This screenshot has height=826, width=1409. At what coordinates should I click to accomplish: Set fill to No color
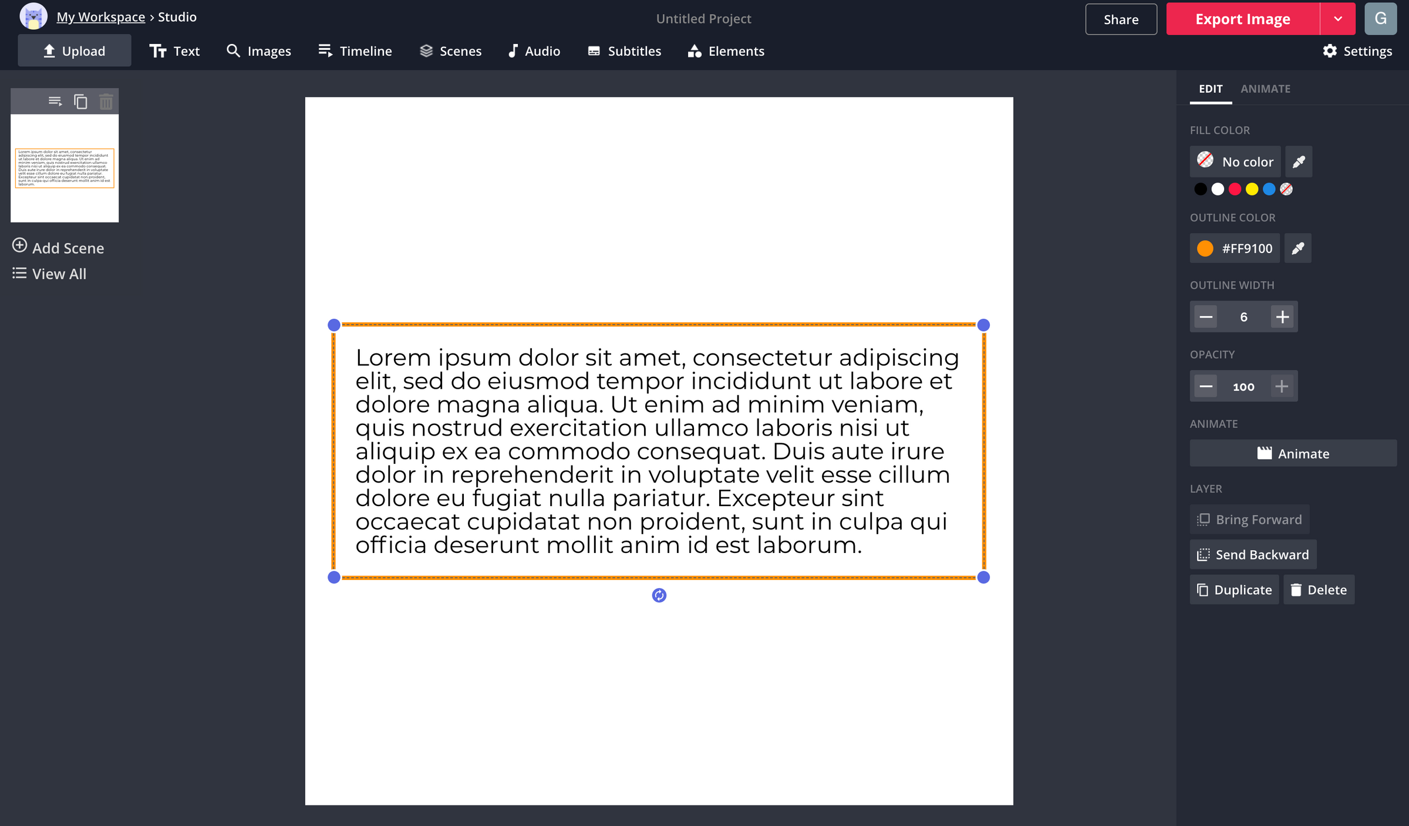tap(1235, 161)
